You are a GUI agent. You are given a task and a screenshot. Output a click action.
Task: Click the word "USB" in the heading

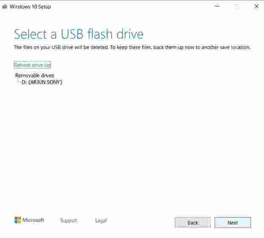[x=72, y=34]
